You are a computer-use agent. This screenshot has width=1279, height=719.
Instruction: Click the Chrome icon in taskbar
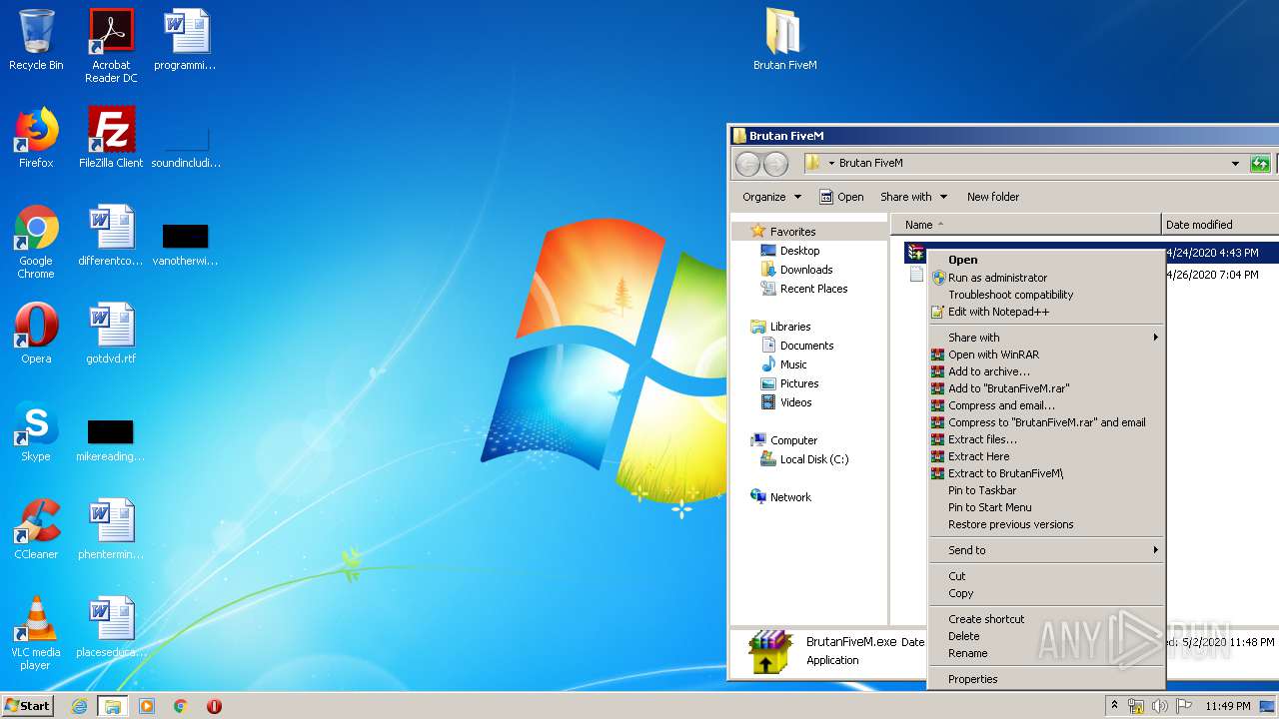180,706
